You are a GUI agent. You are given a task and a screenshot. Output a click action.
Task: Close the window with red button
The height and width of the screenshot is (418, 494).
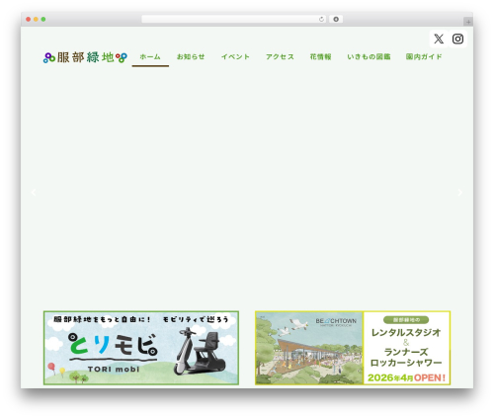coord(29,20)
